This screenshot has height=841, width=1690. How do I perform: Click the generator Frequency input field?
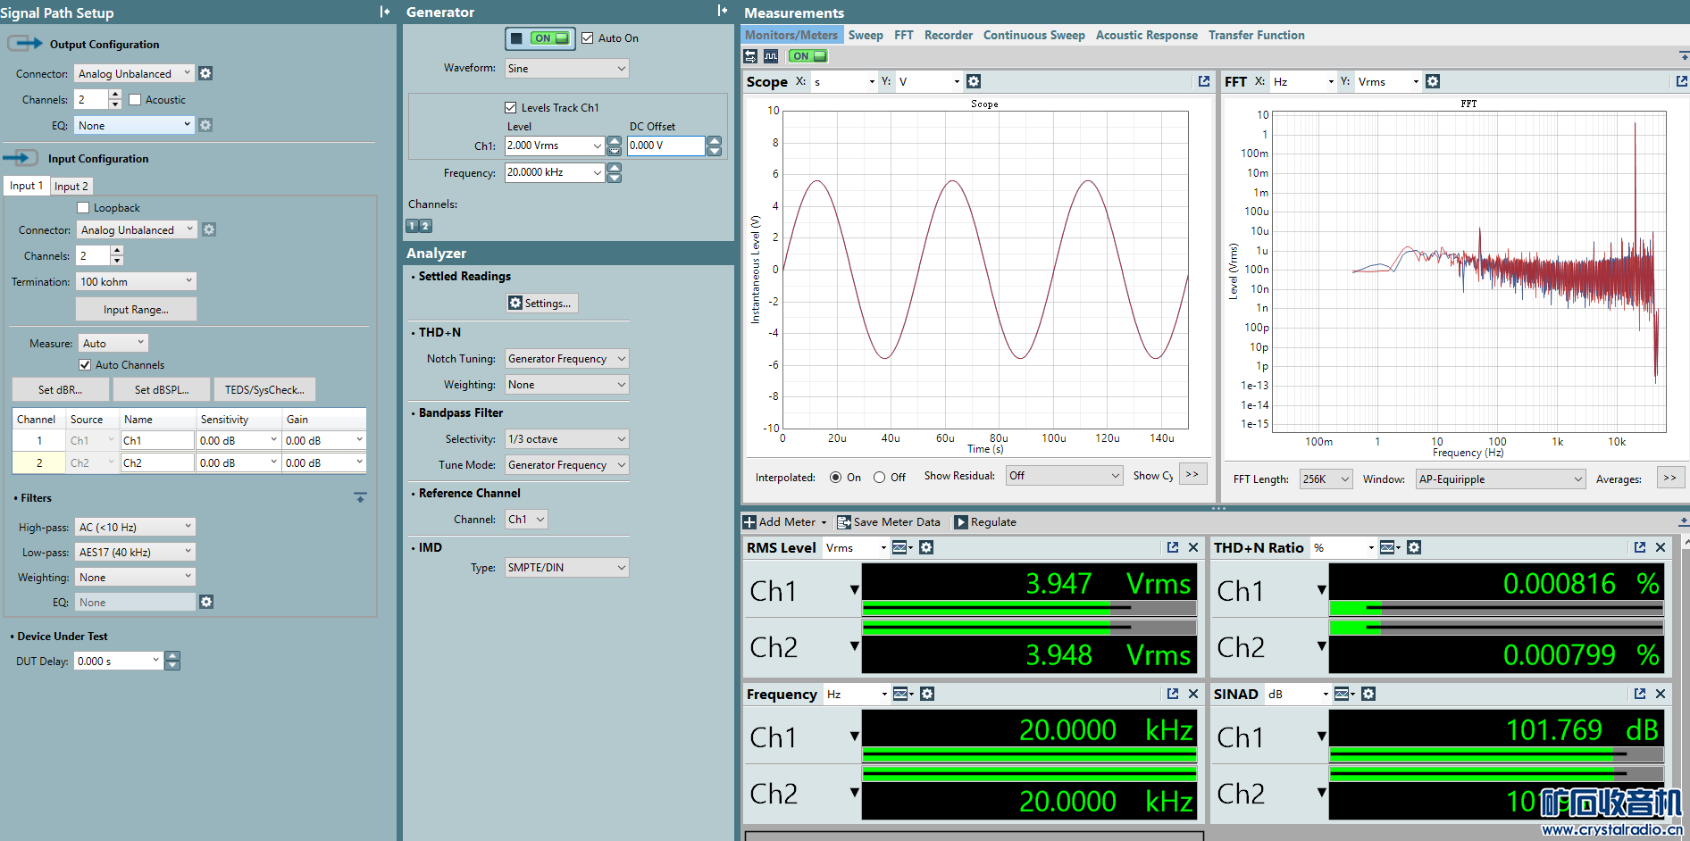pos(548,172)
